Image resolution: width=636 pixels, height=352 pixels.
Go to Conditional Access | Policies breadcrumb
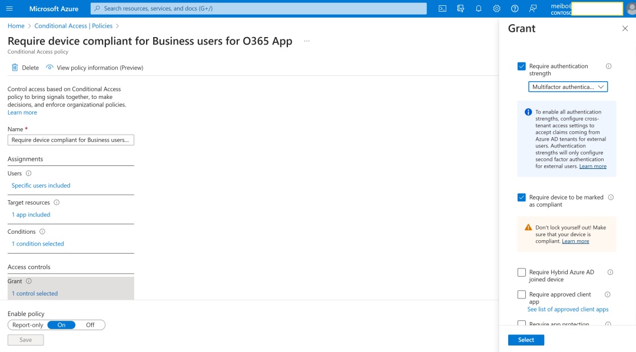click(x=74, y=26)
